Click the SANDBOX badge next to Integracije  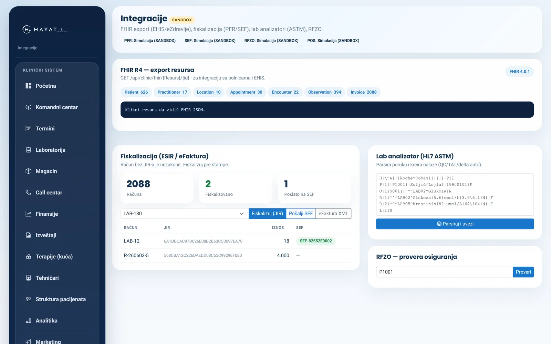[x=182, y=20]
